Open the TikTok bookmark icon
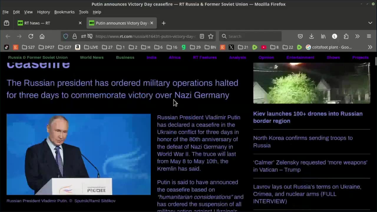Viewport: 377px width, 212px height. click(6, 47)
